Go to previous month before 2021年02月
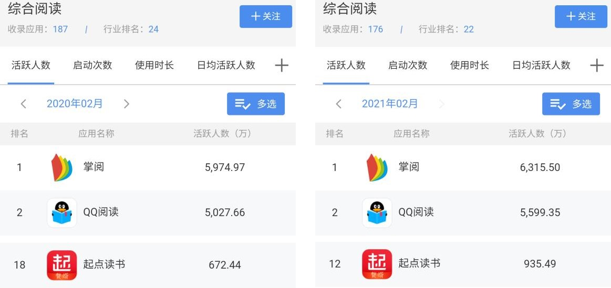Screen dimensions: 611x288 coord(339,104)
